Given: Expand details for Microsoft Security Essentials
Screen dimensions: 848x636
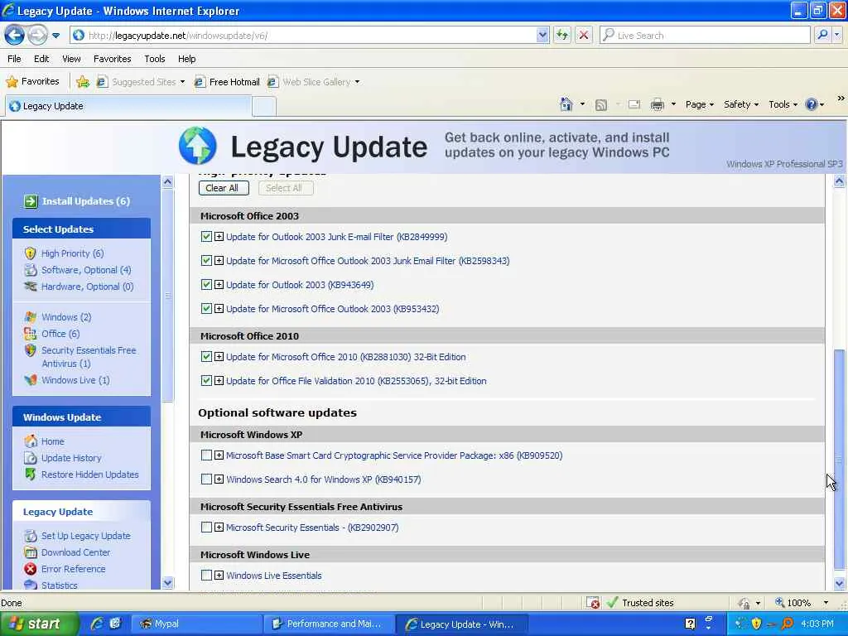Looking at the screenshot, I should pyautogui.click(x=219, y=528).
